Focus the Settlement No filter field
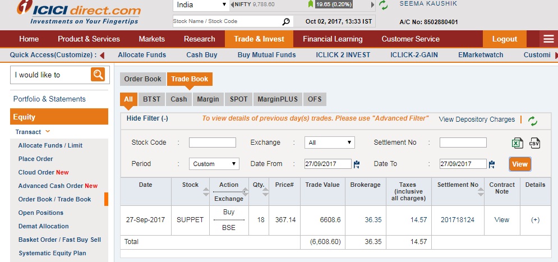This screenshot has width=558, height=262. 463,143
